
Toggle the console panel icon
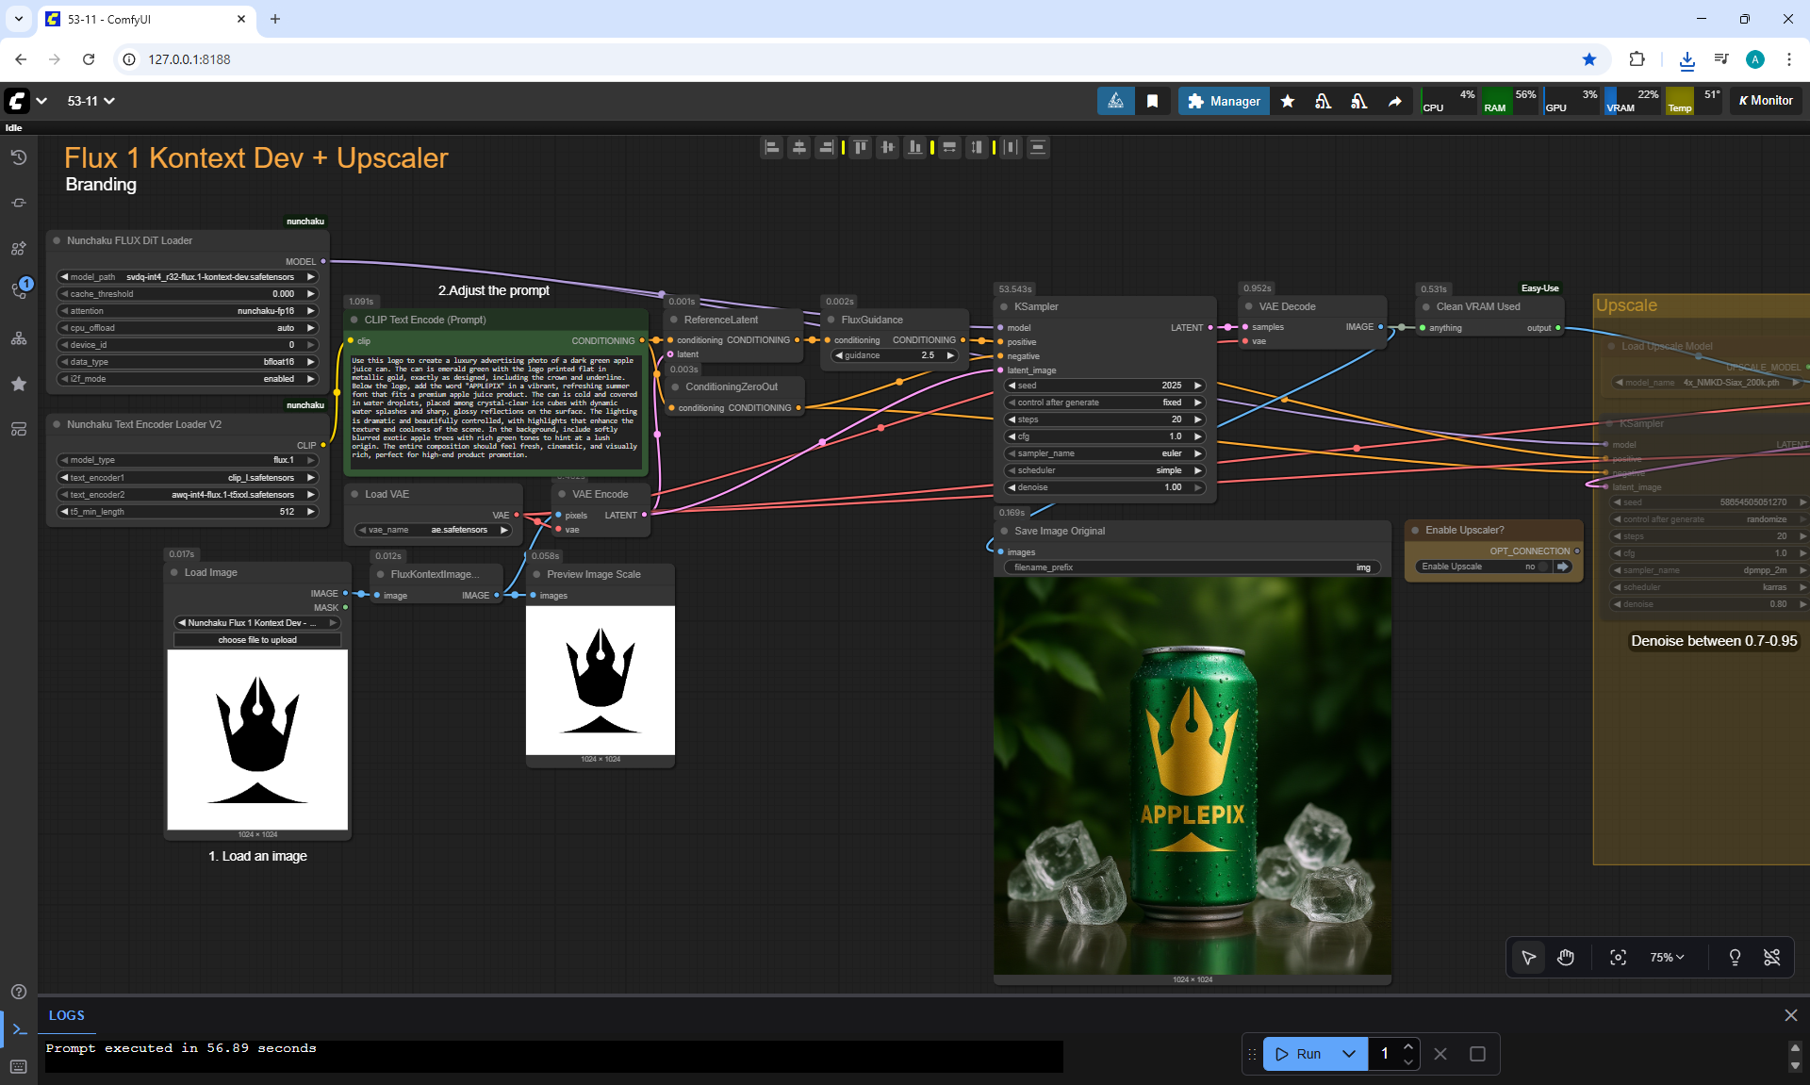pos(19,1029)
